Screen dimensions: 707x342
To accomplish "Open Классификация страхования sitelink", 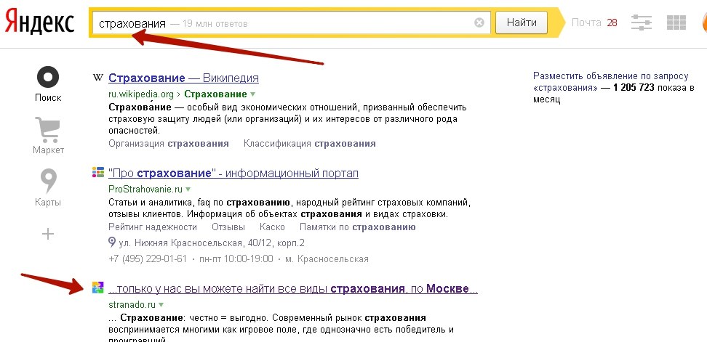I will (x=309, y=144).
